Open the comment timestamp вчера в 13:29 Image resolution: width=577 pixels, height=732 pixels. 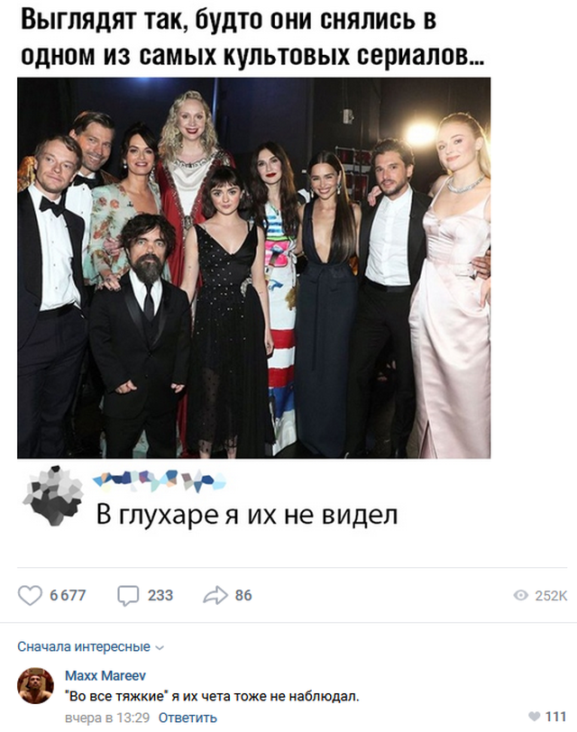point(107,717)
